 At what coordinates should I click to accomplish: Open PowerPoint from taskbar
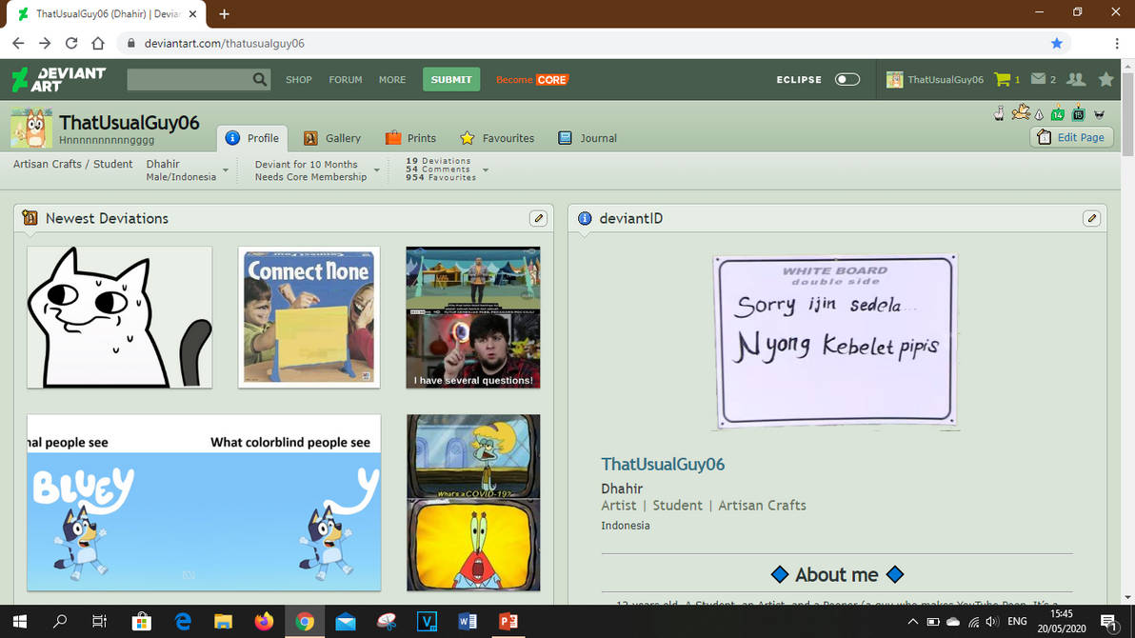(x=508, y=622)
